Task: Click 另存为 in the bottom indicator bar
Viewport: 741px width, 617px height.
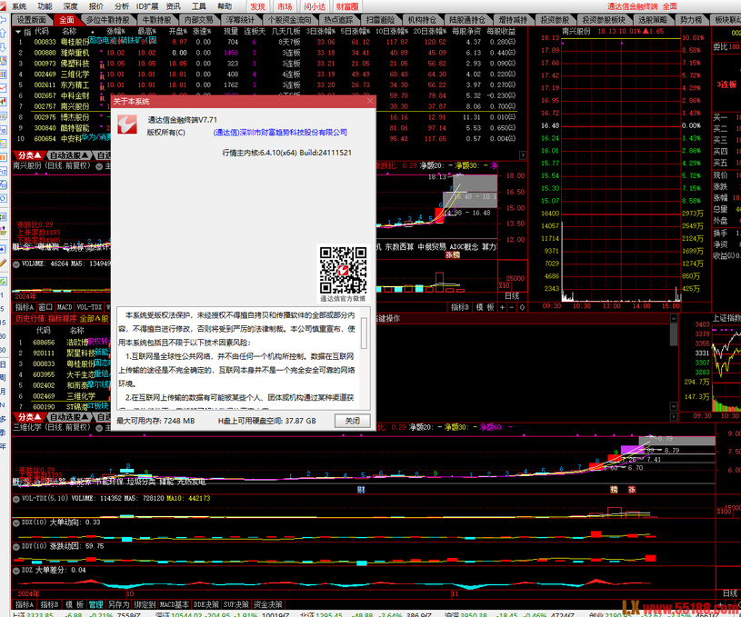Action: tap(118, 604)
